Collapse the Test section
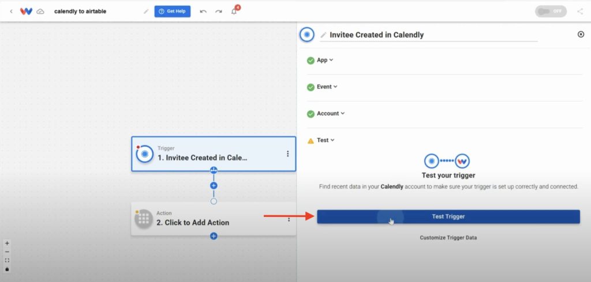 tap(326, 140)
